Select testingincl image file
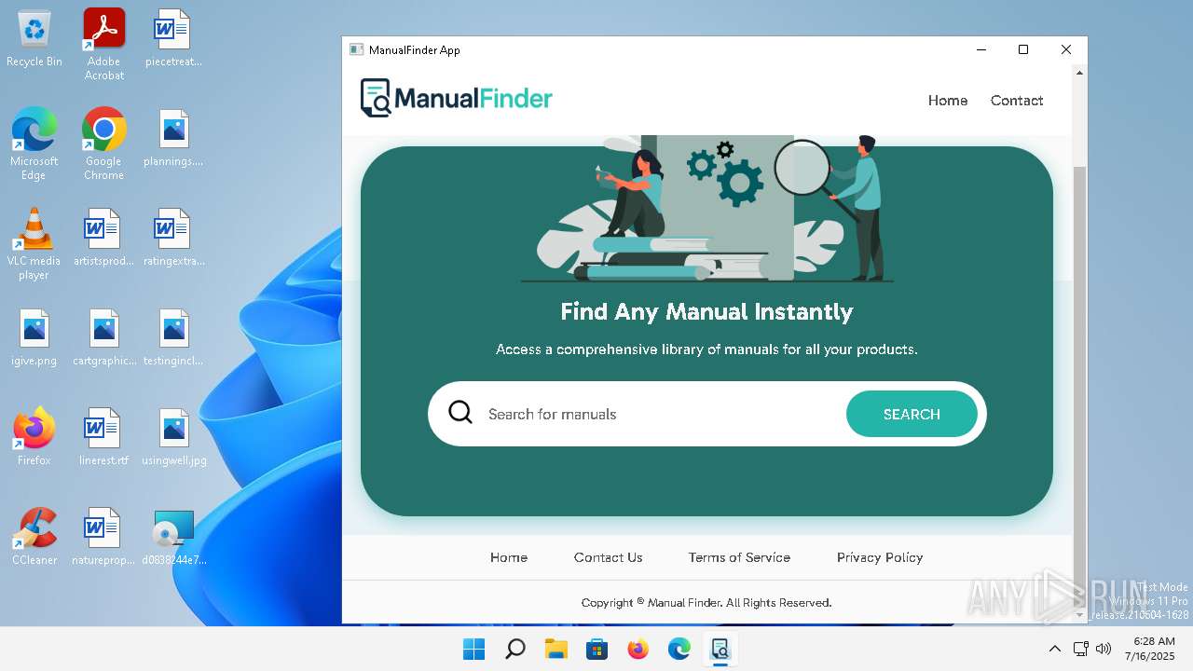The height and width of the screenshot is (671, 1193). point(173,337)
